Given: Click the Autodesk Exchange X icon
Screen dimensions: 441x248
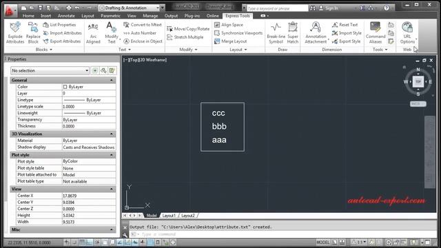Looking at the screenshot, I should click(x=362, y=8).
